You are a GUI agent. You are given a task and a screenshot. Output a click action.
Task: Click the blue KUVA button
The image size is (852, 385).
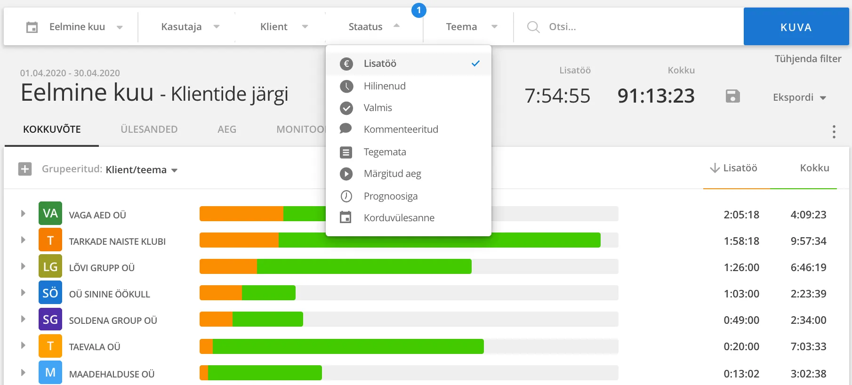(x=796, y=27)
